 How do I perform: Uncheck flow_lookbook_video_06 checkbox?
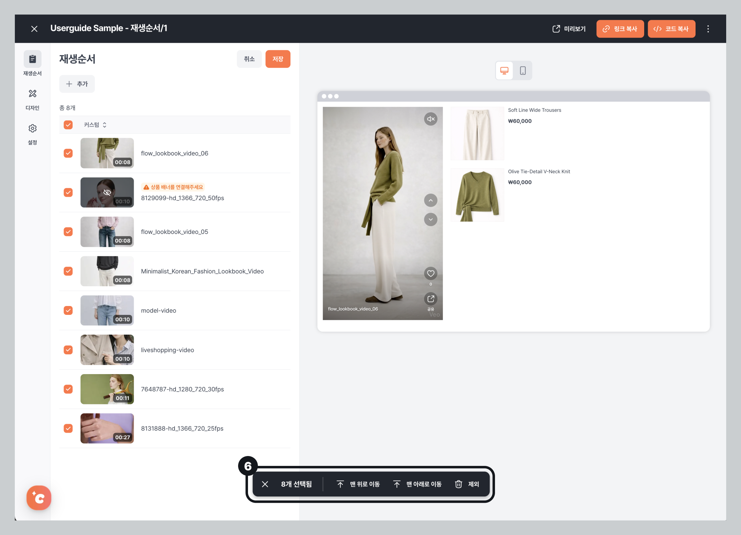(68, 153)
